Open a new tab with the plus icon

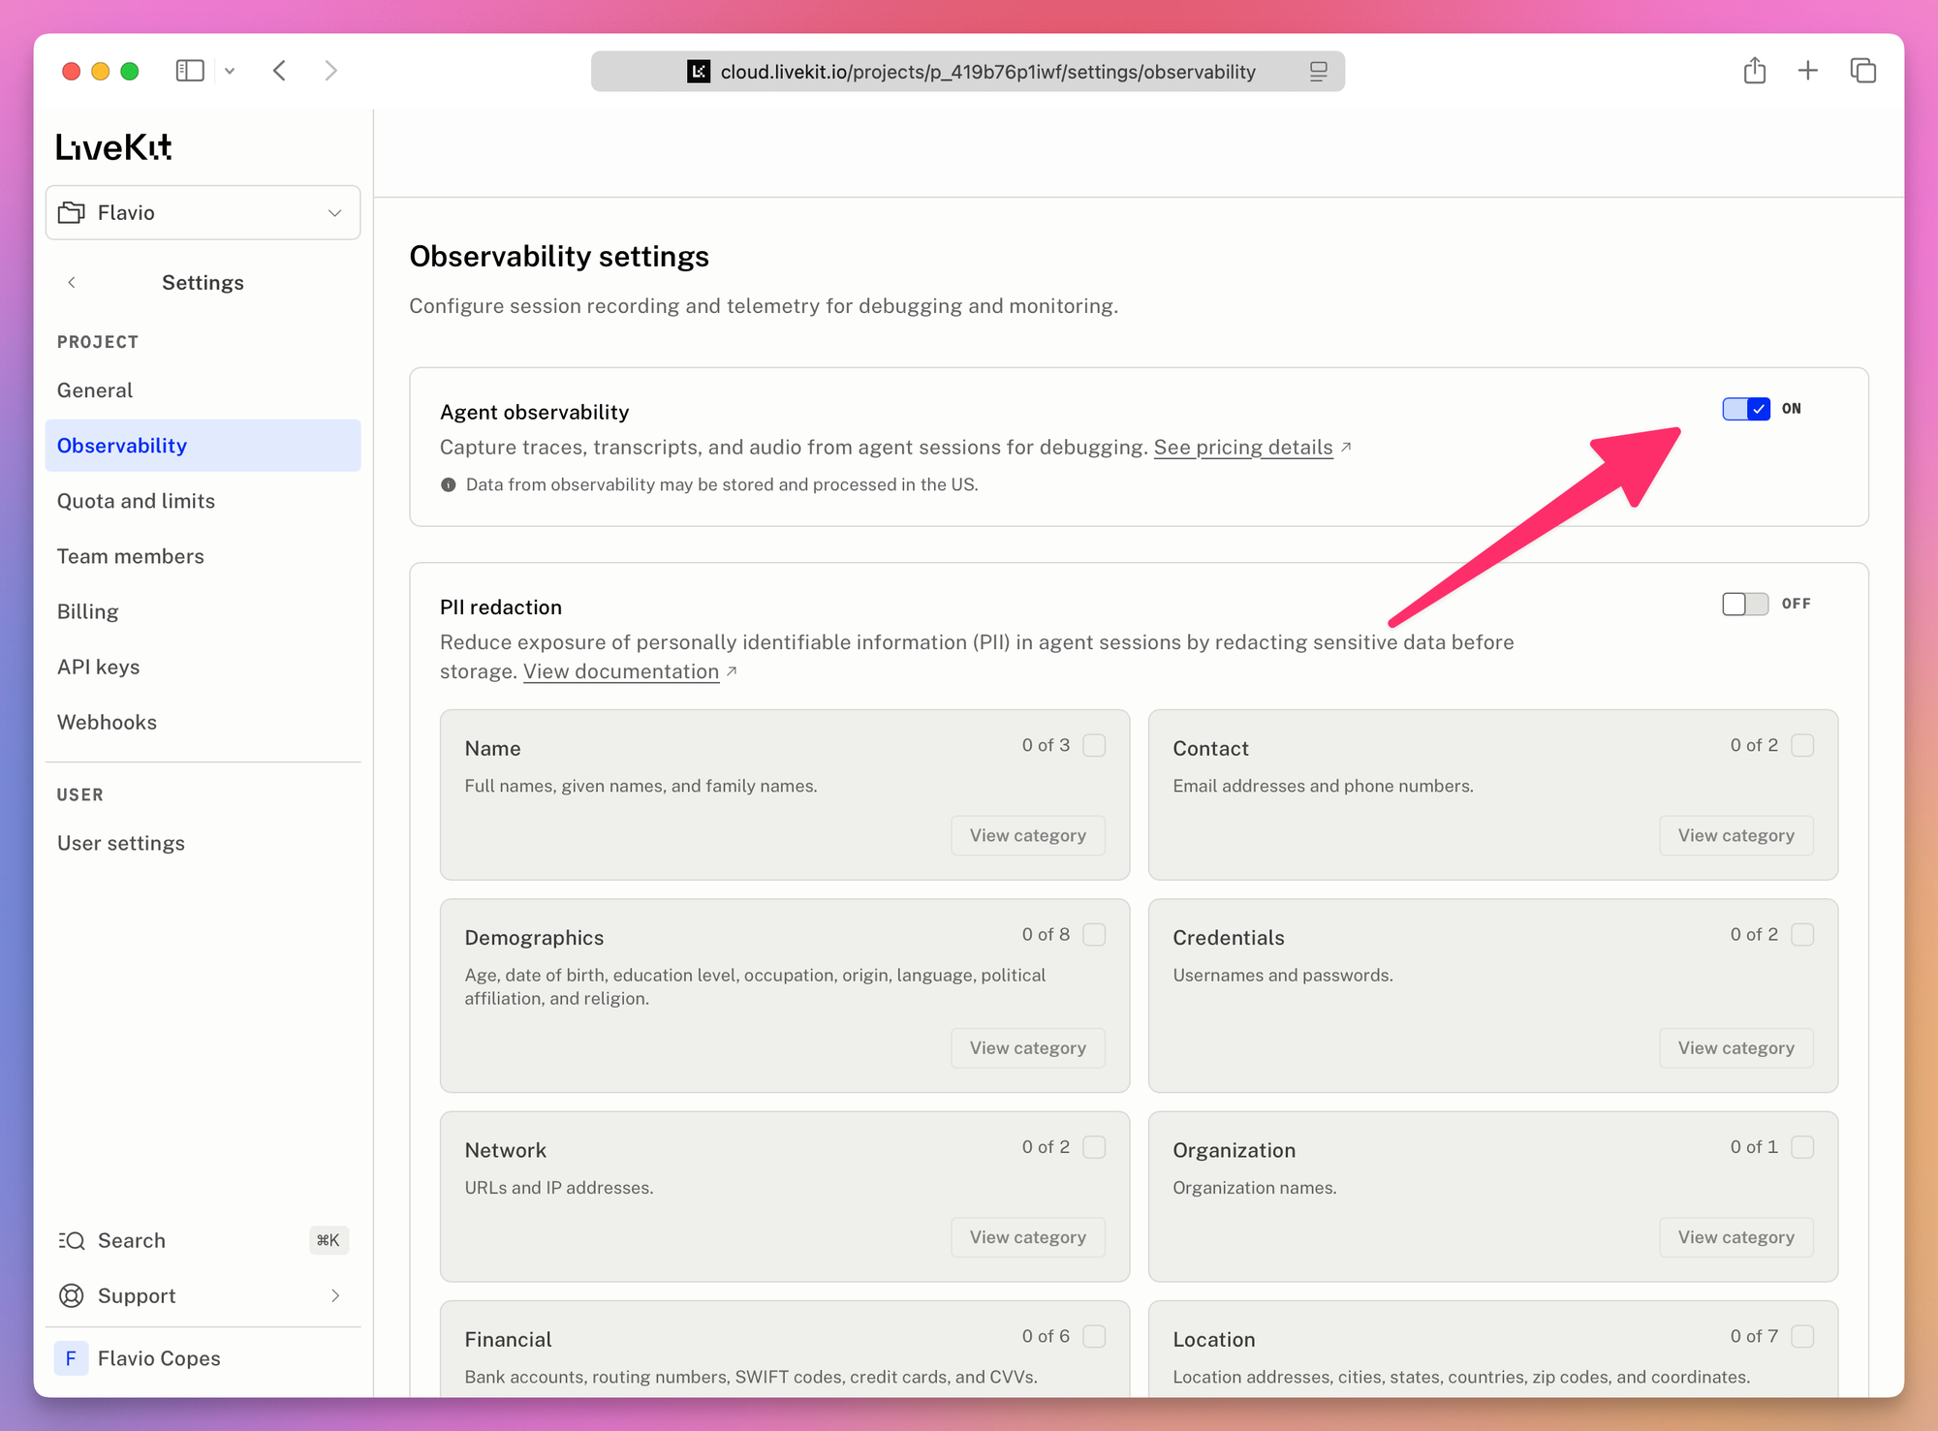click(x=1808, y=71)
